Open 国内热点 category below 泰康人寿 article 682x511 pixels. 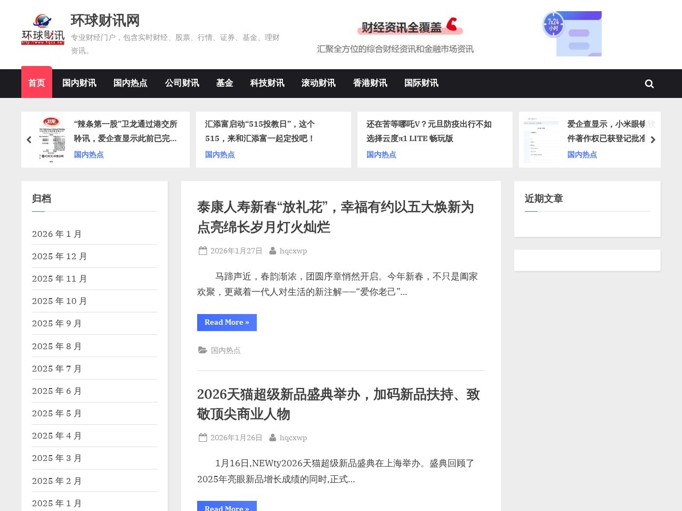coord(226,350)
